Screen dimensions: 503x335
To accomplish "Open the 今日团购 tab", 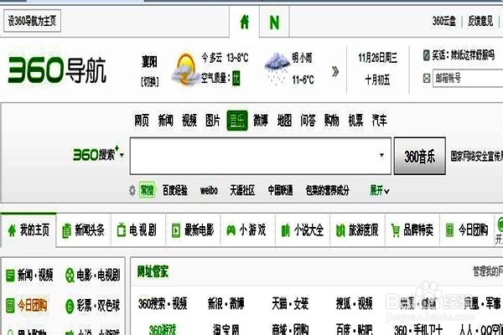I will tap(467, 230).
